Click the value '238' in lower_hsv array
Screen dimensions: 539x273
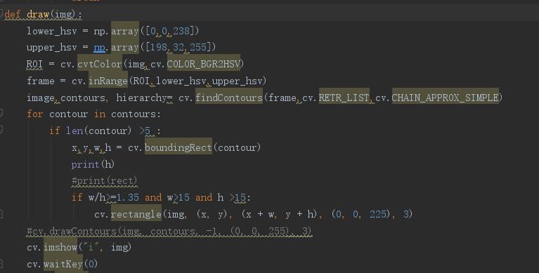pos(181,31)
